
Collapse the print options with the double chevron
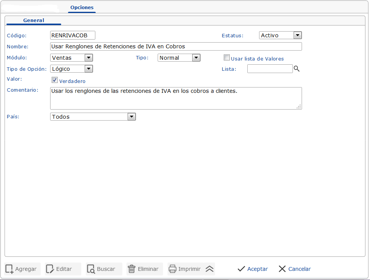coord(209,269)
